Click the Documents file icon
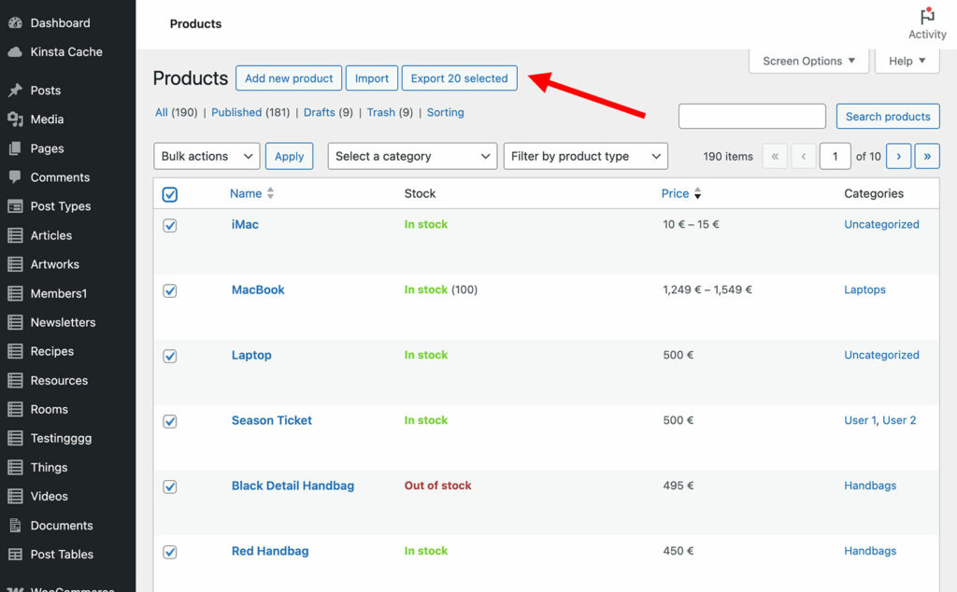957x592 pixels. tap(15, 525)
